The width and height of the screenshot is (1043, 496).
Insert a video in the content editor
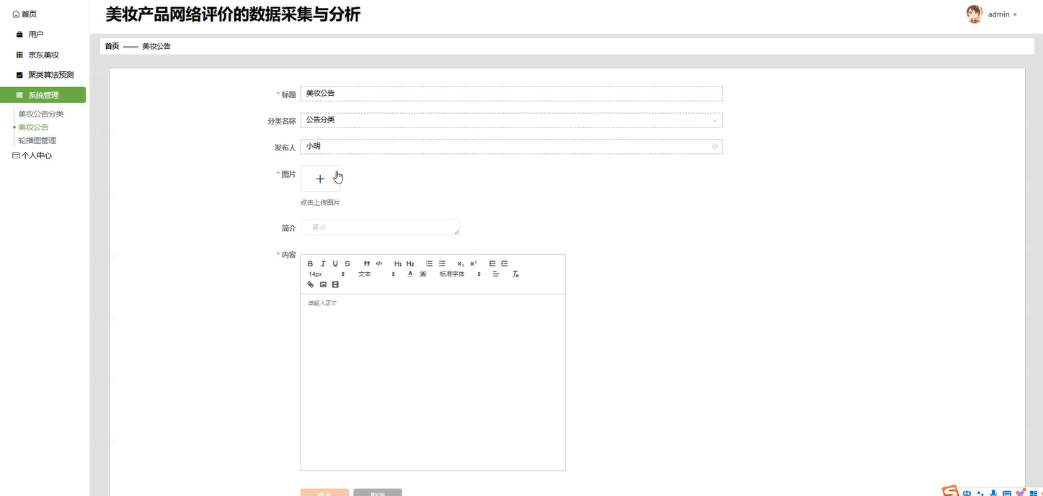click(335, 284)
